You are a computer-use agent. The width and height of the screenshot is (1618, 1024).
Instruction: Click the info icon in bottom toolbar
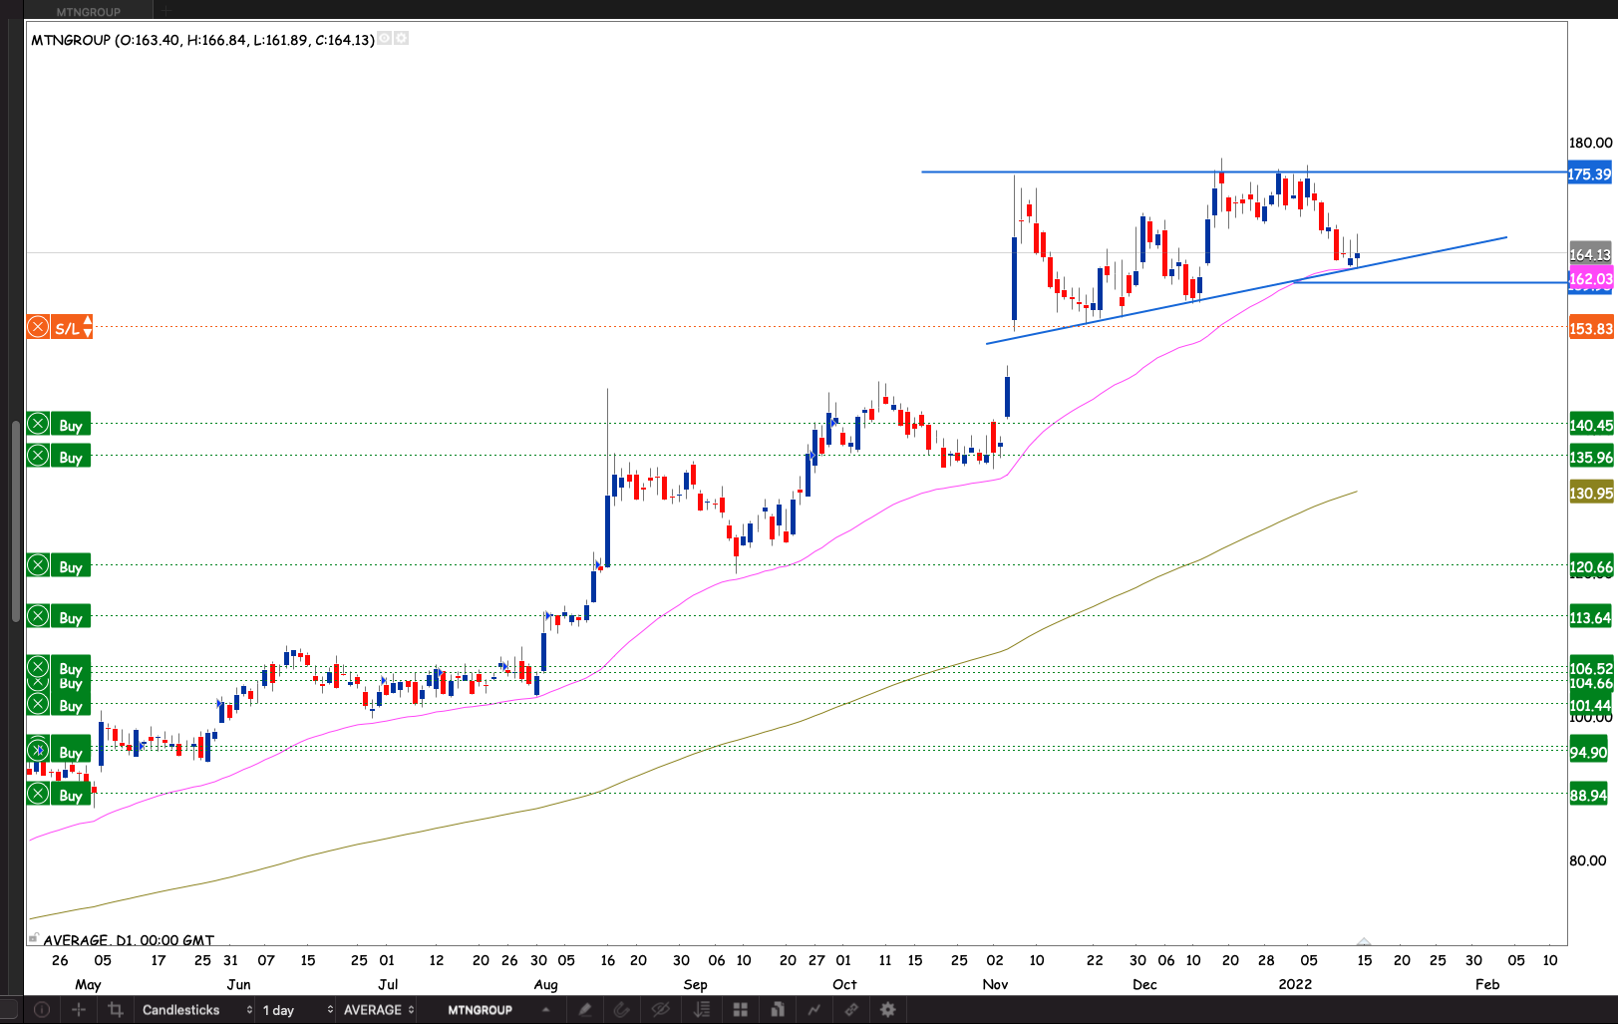(x=41, y=1010)
